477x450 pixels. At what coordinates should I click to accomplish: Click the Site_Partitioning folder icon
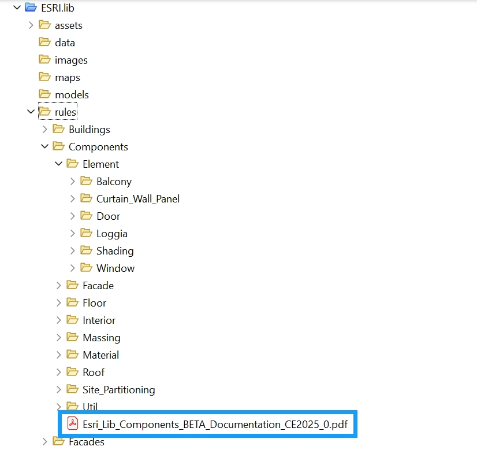73,389
